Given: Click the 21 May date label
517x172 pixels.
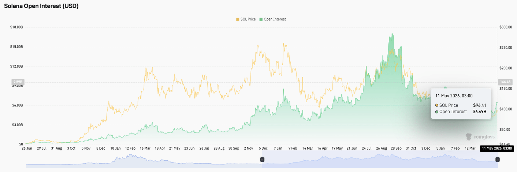Looking at the screenshot, I should coord(175,148).
